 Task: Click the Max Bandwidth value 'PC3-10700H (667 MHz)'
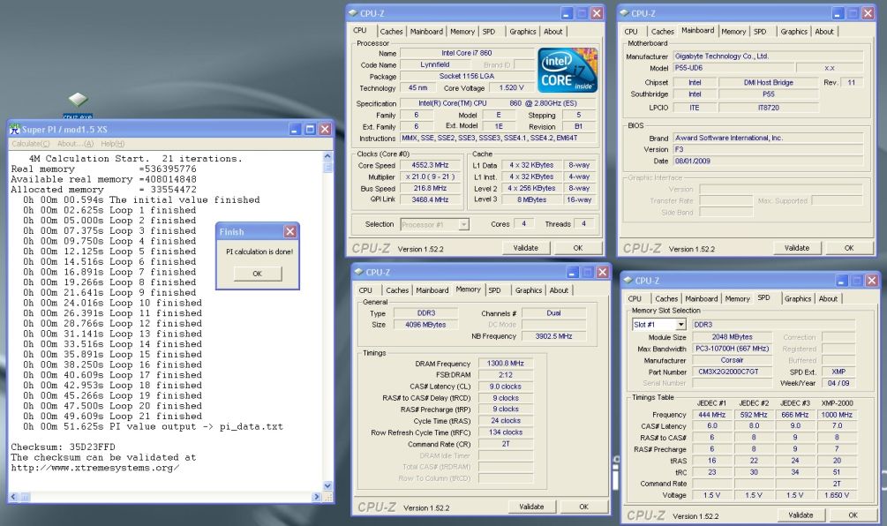click(x=732, y=349)
